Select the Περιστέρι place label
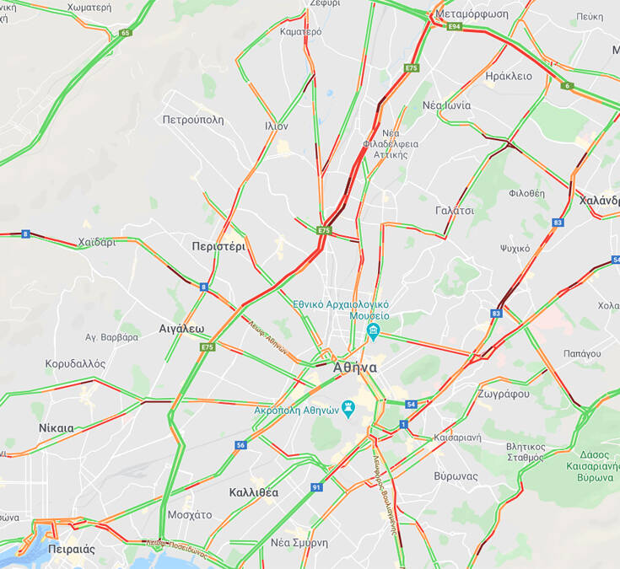The image size is (620, 569). [x=218, y=246]
